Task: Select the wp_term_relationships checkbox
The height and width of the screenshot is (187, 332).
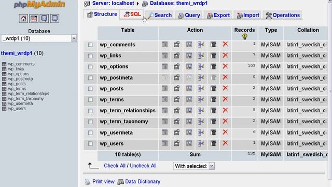Action: (90, 111)
